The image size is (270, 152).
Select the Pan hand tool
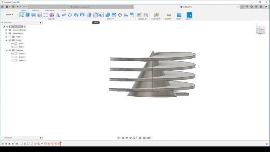127,138
